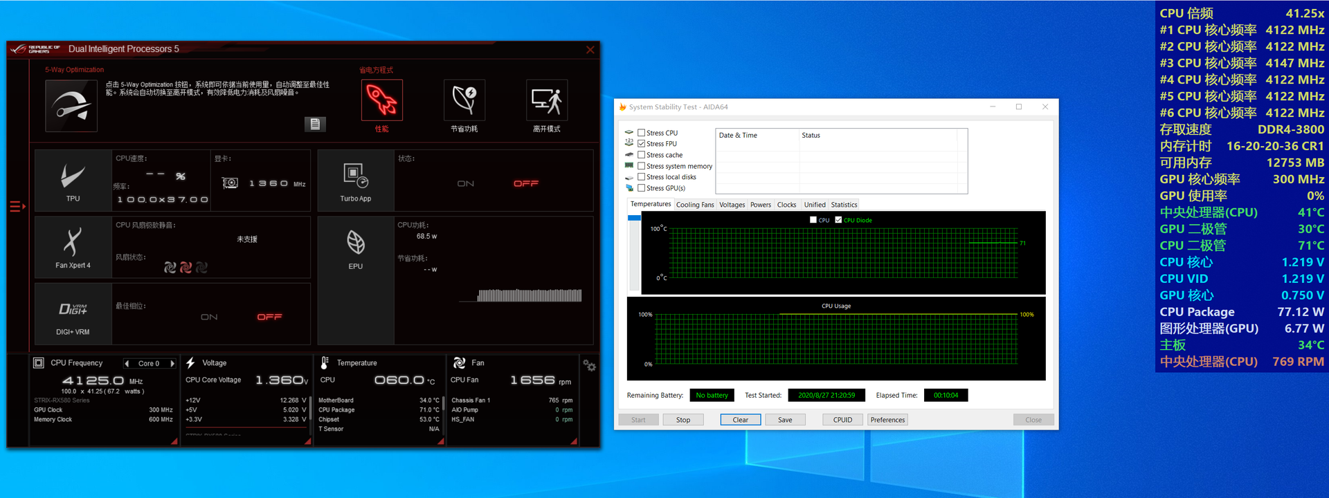This screenshot has height=498, width=1329.
Task: Expand the Voltage panel red corner
Action: pyautogui.click(x=308, y=441)
